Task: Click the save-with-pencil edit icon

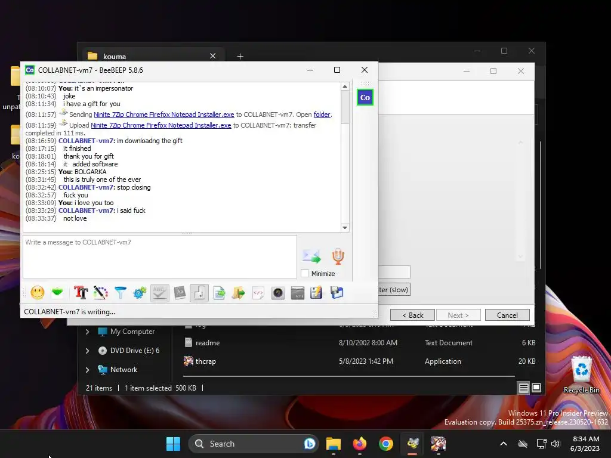Action: click(316, 292)
